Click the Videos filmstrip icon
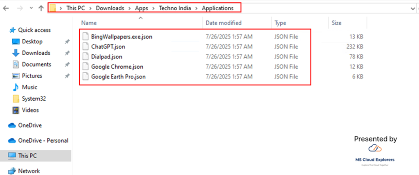419x175 pixels. click(x=16, y=110)
